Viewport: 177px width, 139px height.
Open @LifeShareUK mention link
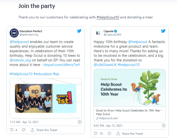105,65
